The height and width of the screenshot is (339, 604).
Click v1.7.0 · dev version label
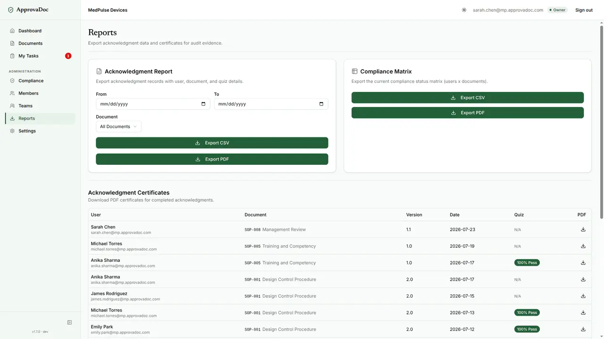(x=40, y=332)
